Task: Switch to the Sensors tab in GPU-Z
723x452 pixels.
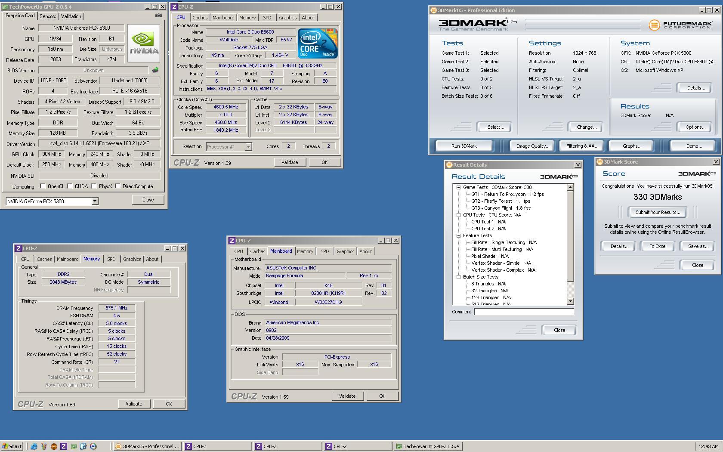Action: click(48, 16)
